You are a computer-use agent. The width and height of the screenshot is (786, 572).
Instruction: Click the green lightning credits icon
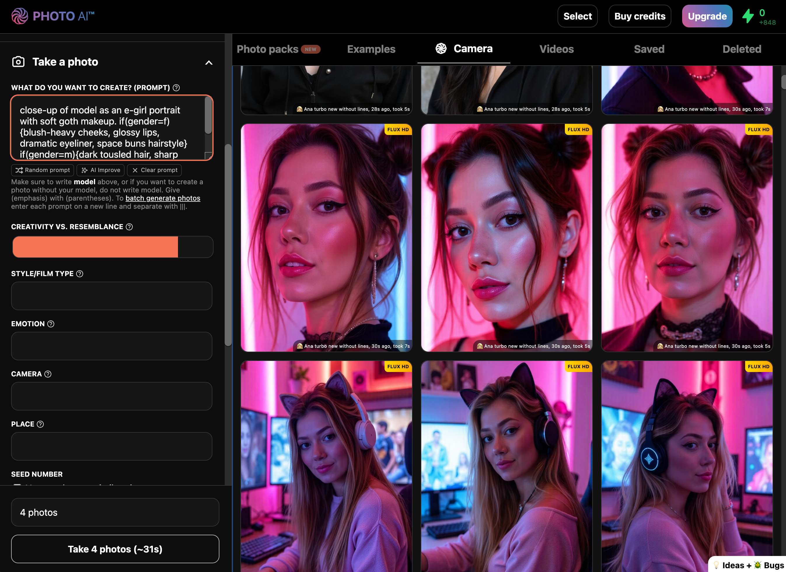coord(748,16)
